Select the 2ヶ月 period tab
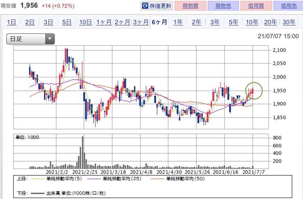 coord(122,22)
